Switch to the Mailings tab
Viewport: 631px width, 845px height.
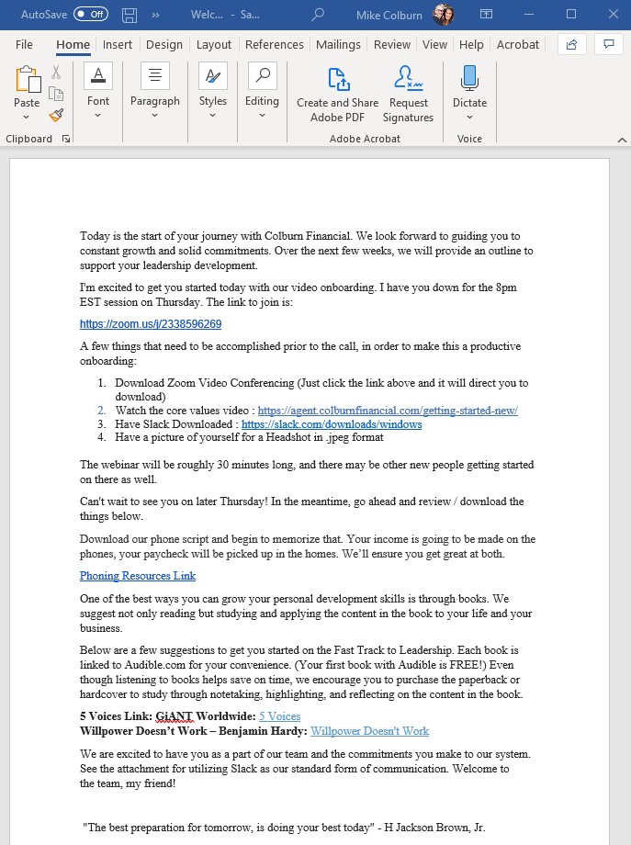pos(338,44)
